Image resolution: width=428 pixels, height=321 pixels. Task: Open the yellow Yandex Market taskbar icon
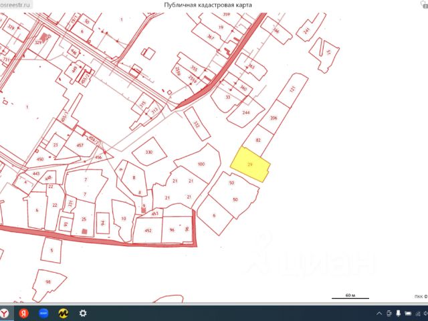tap(64, 314)
